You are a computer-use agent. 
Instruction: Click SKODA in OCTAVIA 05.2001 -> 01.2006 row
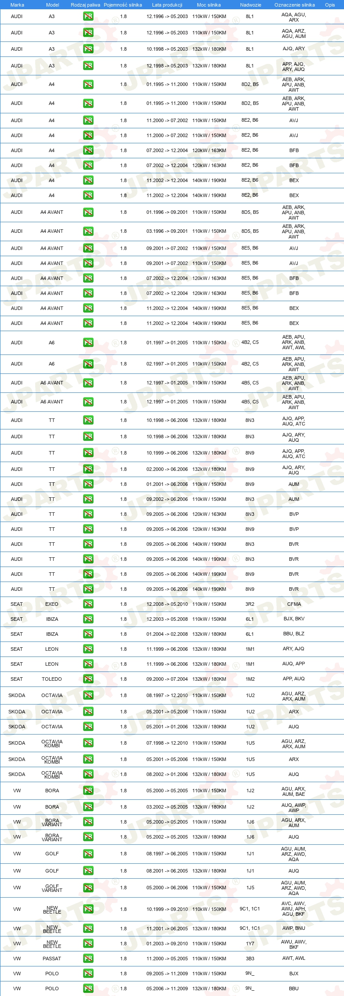(x=17, y=727)
